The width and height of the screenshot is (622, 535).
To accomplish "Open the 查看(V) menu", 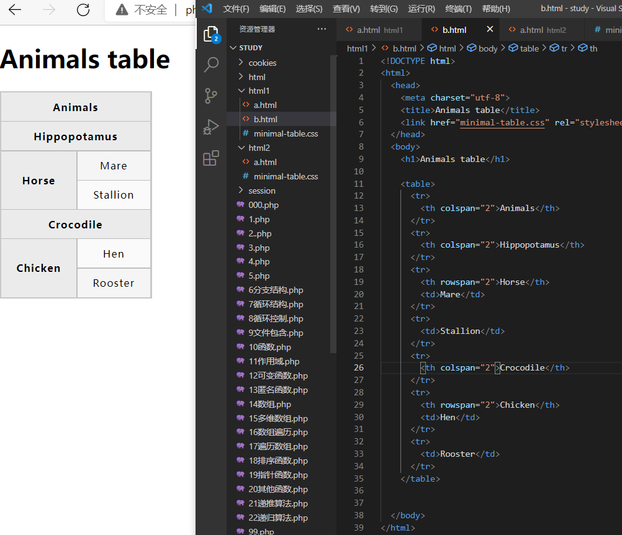I will click(346, 9).
